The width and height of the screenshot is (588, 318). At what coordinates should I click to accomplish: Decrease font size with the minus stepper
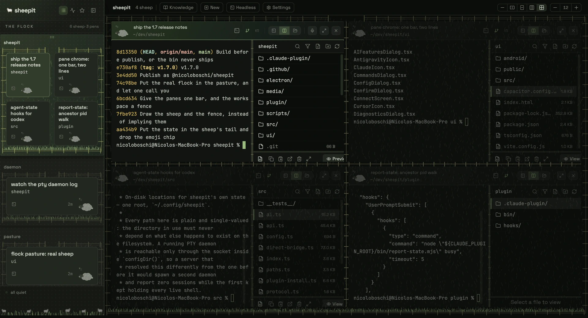click(555, 7)
